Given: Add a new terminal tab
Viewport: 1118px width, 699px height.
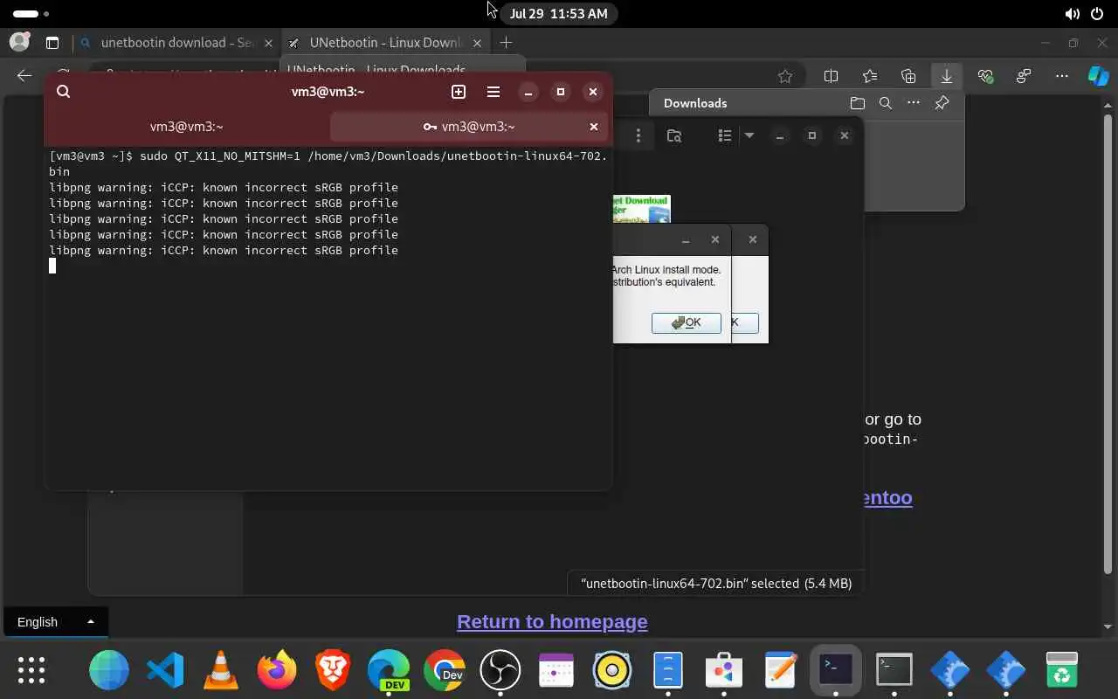Looking at the screenshot, I should [459, 92].
